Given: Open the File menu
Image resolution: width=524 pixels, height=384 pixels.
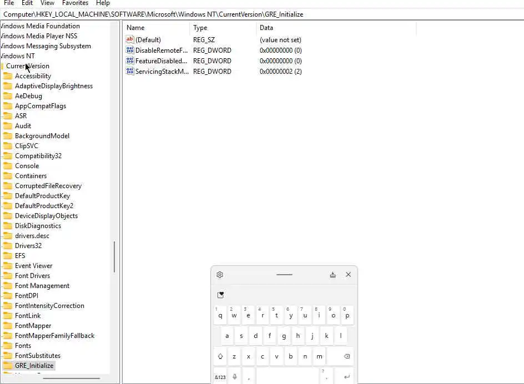Looking at the screenshot, I should [x=9, y=3].
